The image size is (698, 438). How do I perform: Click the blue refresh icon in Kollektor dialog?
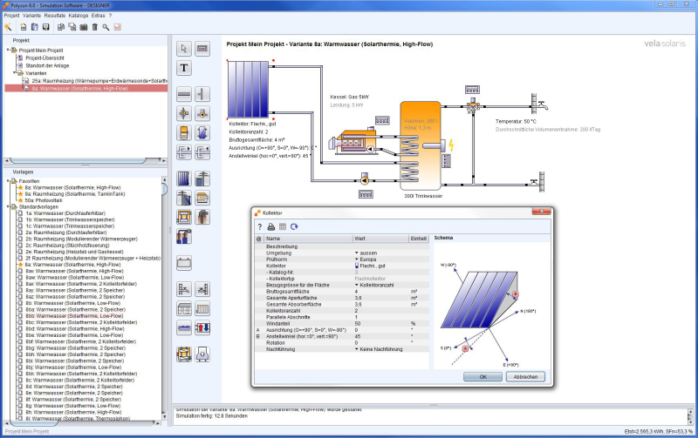pyautogui.click(x=294, y=227)
